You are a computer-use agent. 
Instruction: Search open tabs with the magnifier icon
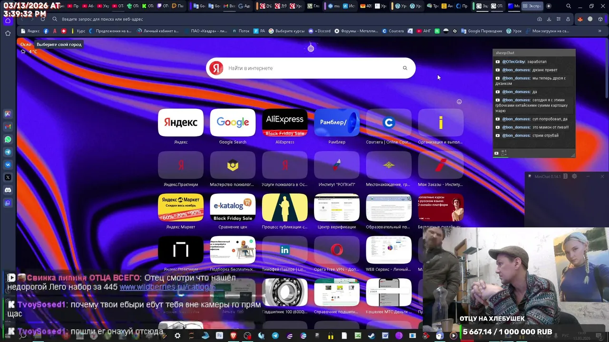click(x=569, y=6)
